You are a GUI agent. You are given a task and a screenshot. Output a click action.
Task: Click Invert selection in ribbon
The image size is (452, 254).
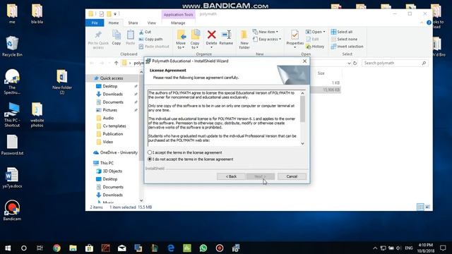pyautogui.click(x=347, y=47)
